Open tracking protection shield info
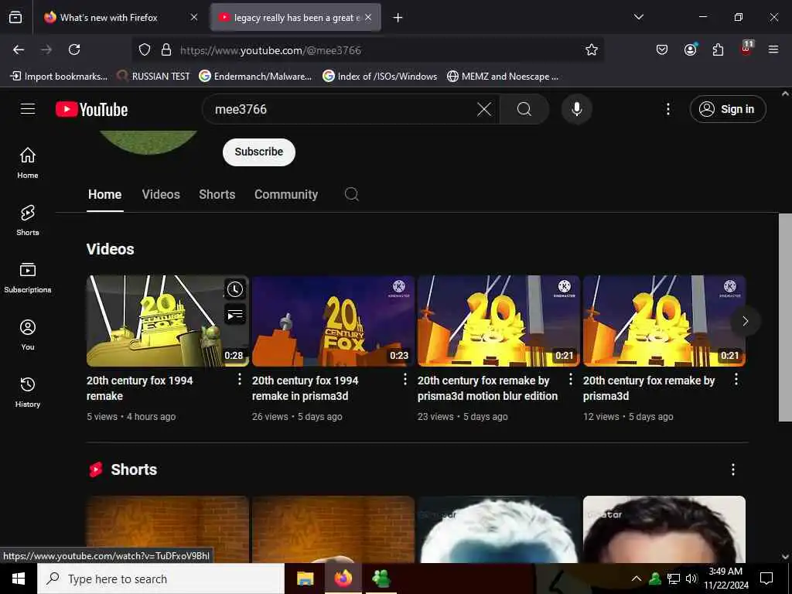792x594 pixels. coord(145,49)
